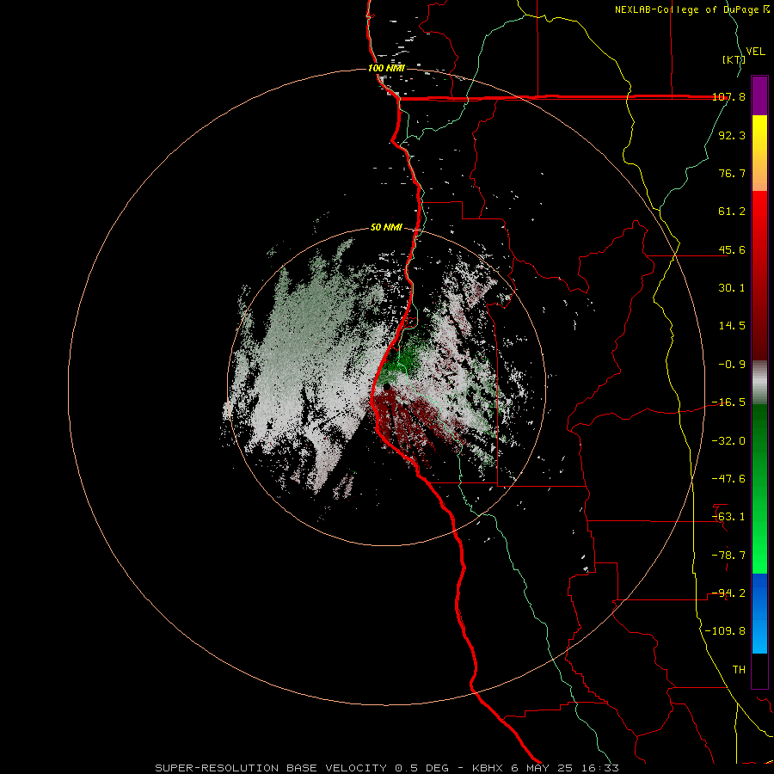Click the black radar site dot at center
The image size is (774, 774).
tap(386, 387)
